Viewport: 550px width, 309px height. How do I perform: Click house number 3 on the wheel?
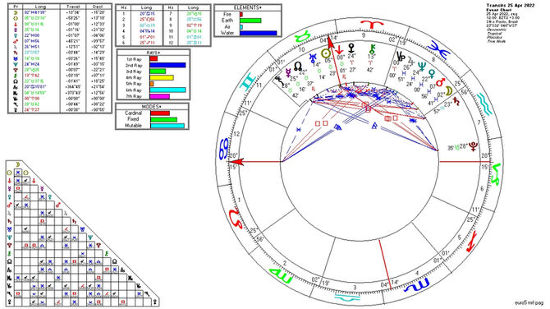tap(355, 288)
